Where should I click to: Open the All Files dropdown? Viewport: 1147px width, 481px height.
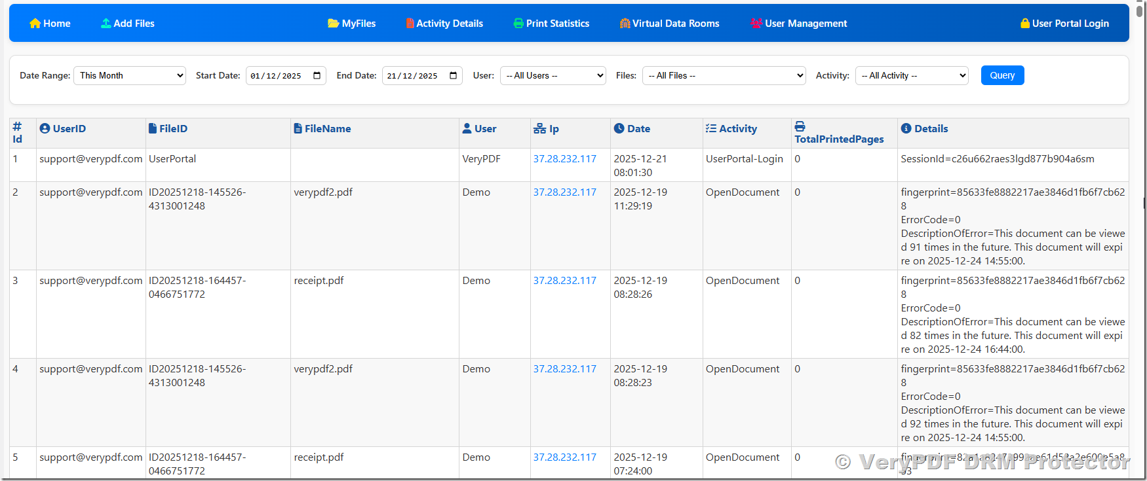pos(724,75)
